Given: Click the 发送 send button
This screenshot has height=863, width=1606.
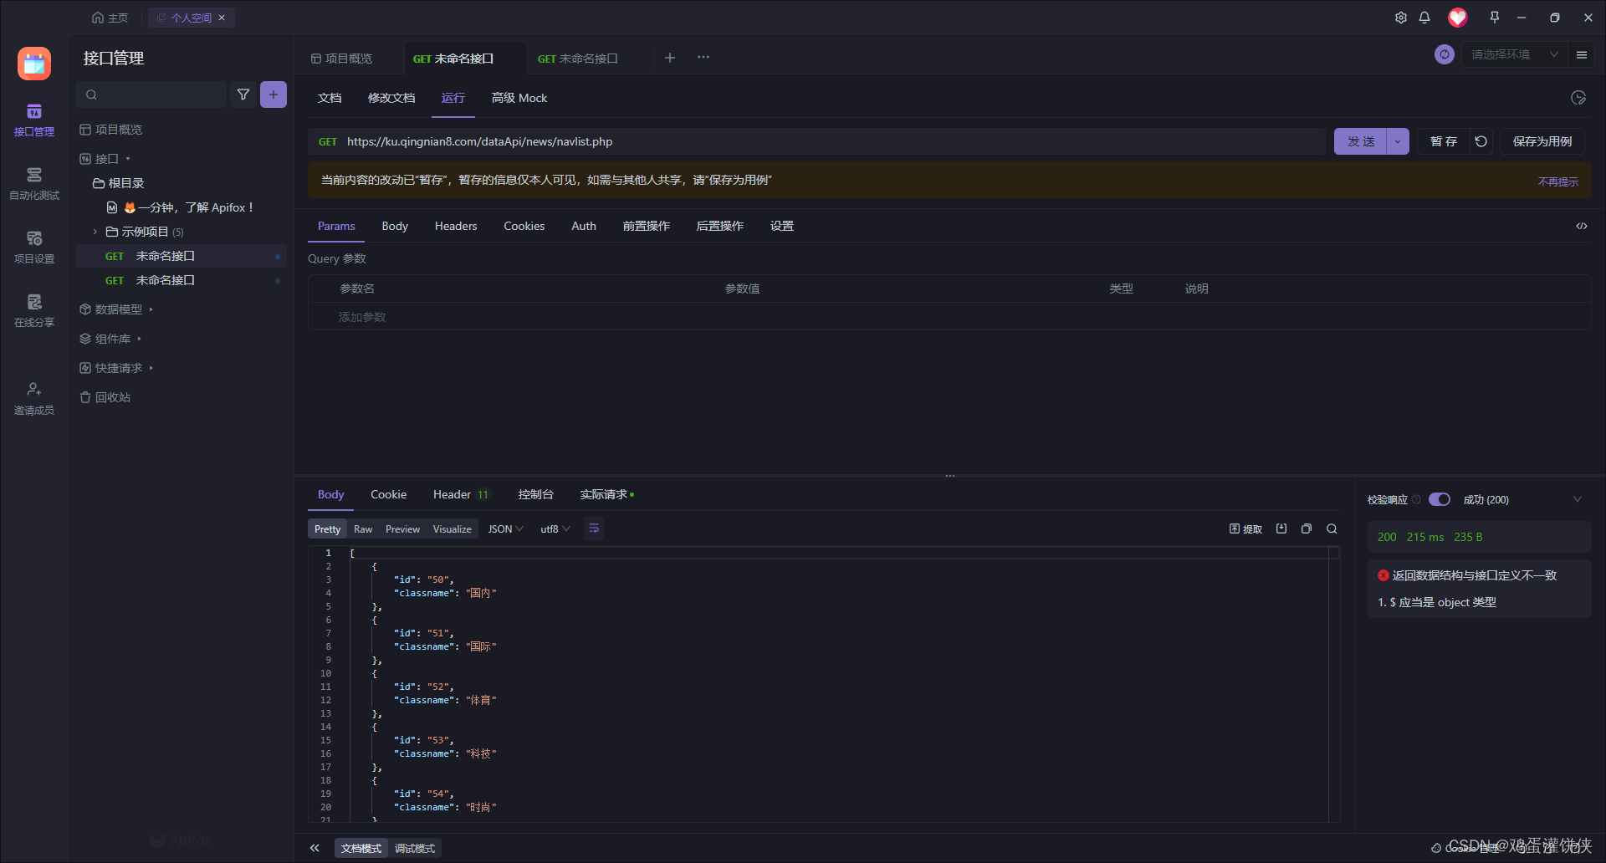Looking at the screenshot, I should tap(1361, 141).
